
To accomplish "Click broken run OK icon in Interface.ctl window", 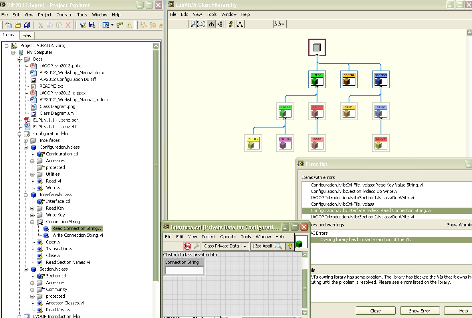I will [187, 246].
